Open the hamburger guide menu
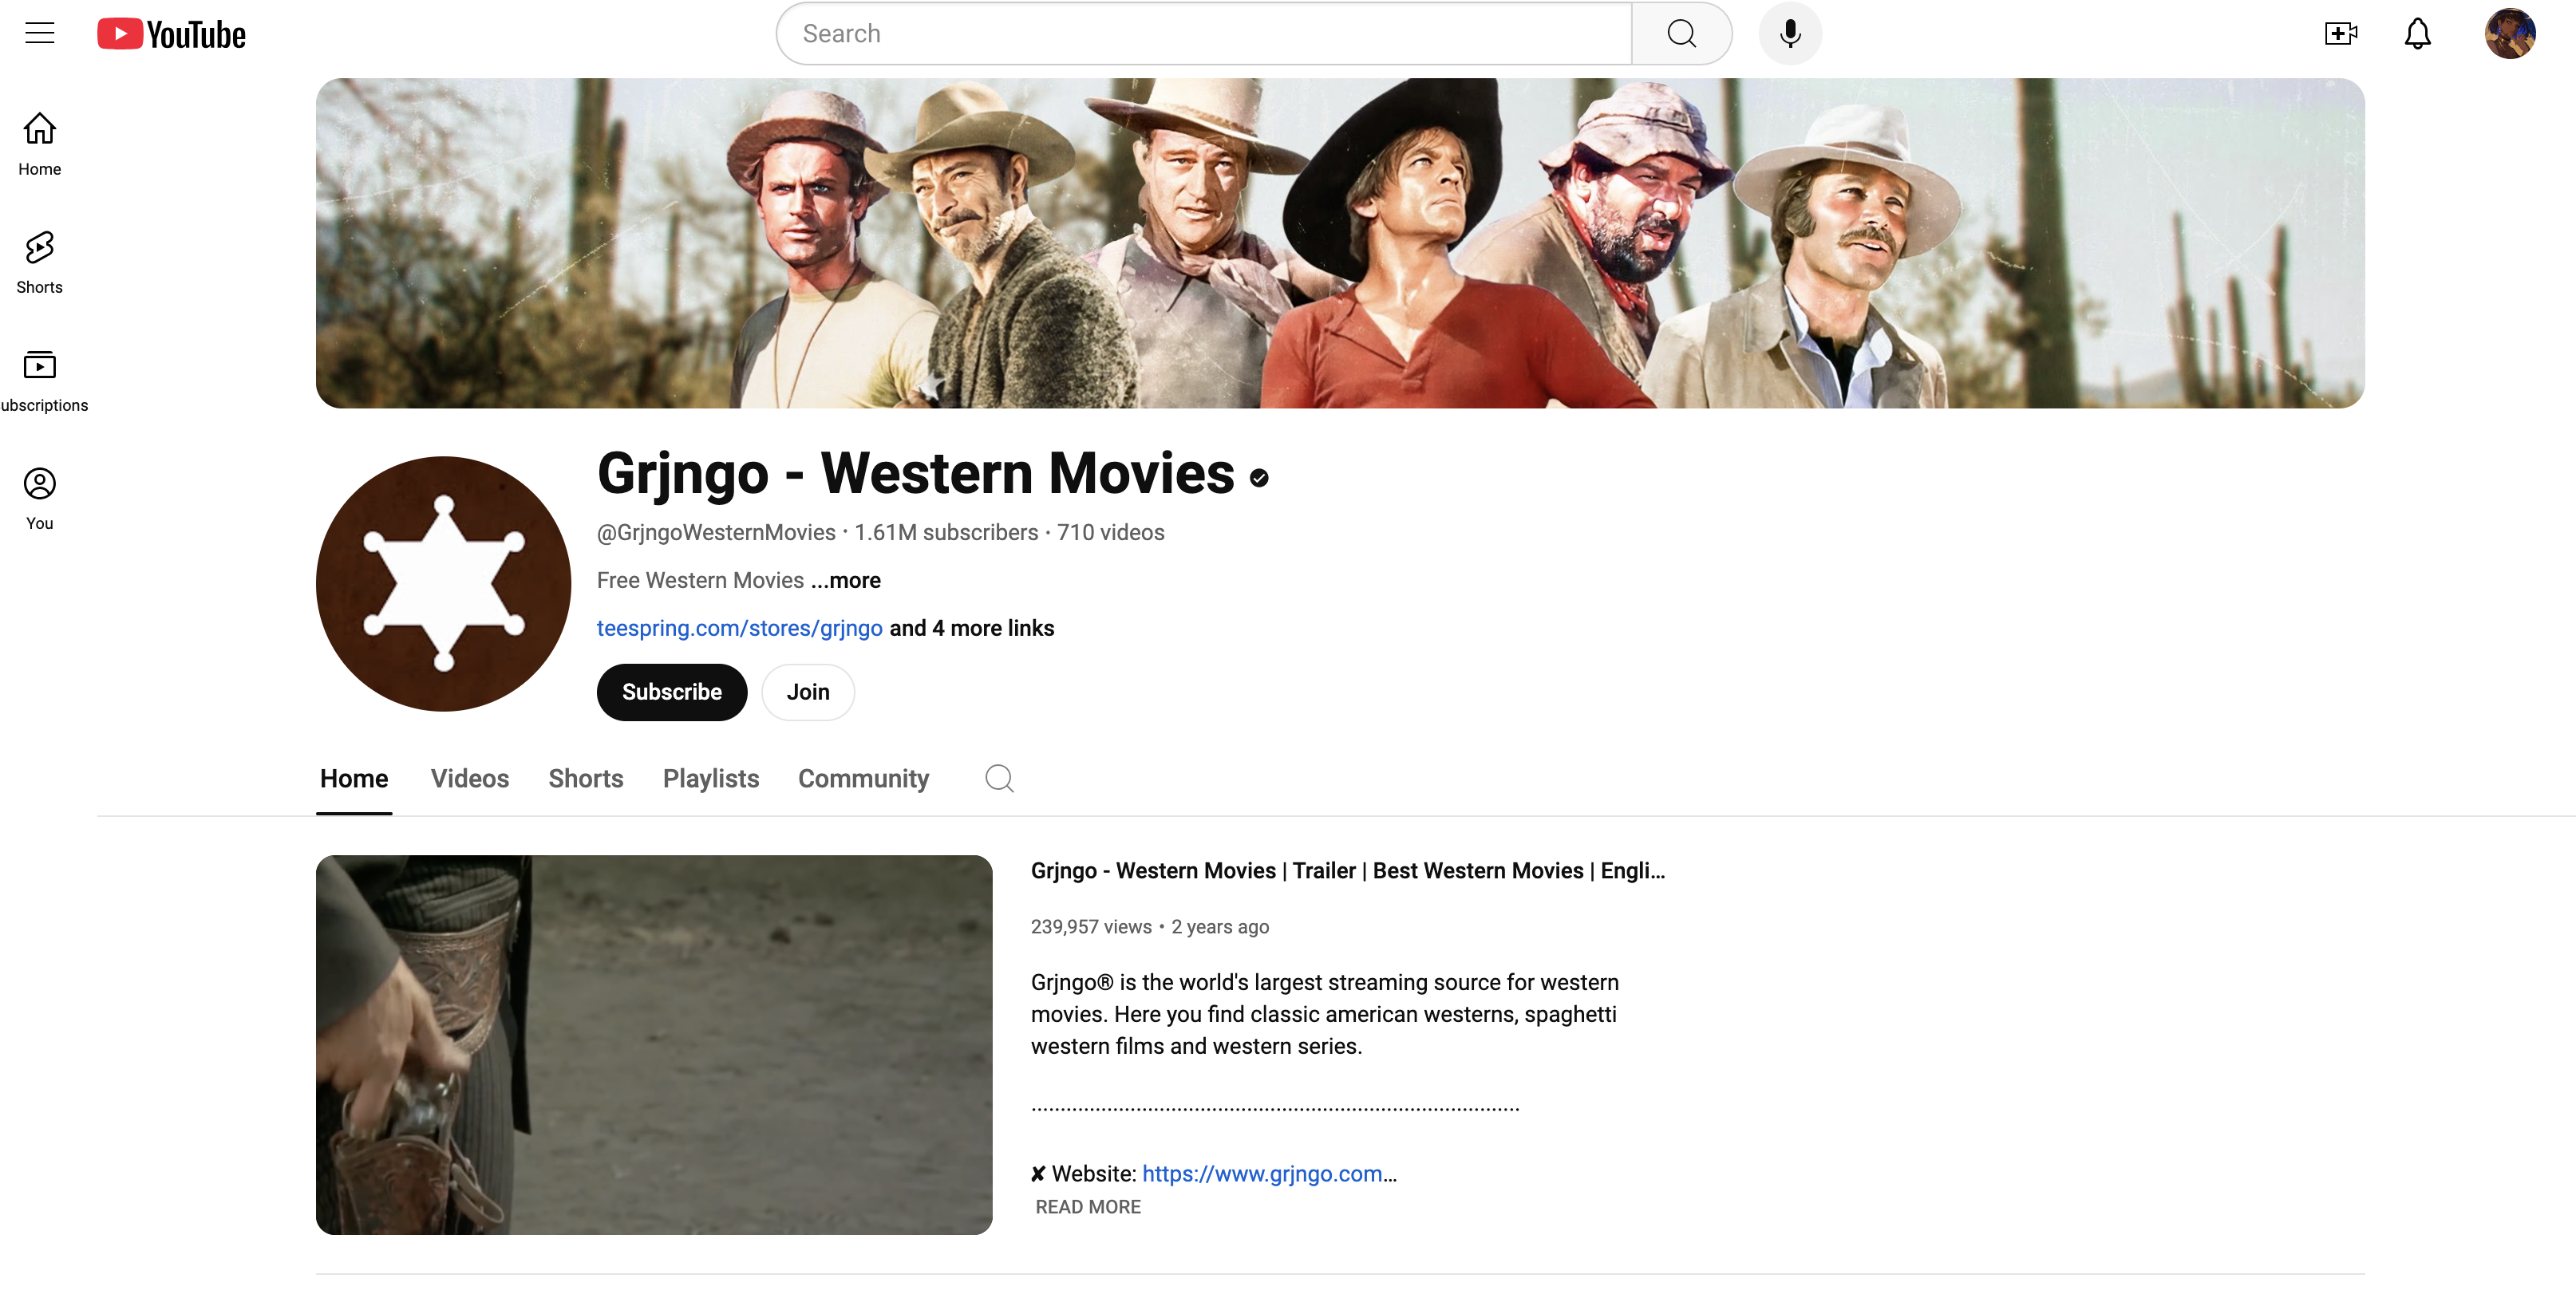This screenshot has width=2576, height=1294. [x=40, y=33]
